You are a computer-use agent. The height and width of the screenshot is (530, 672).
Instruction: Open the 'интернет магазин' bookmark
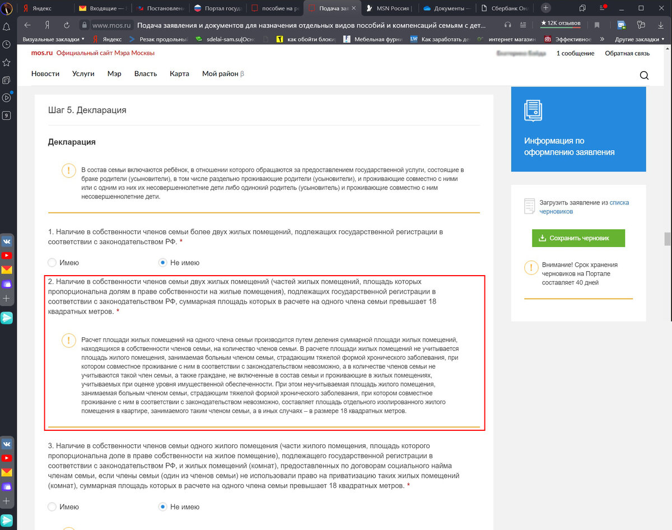point(507,39)
